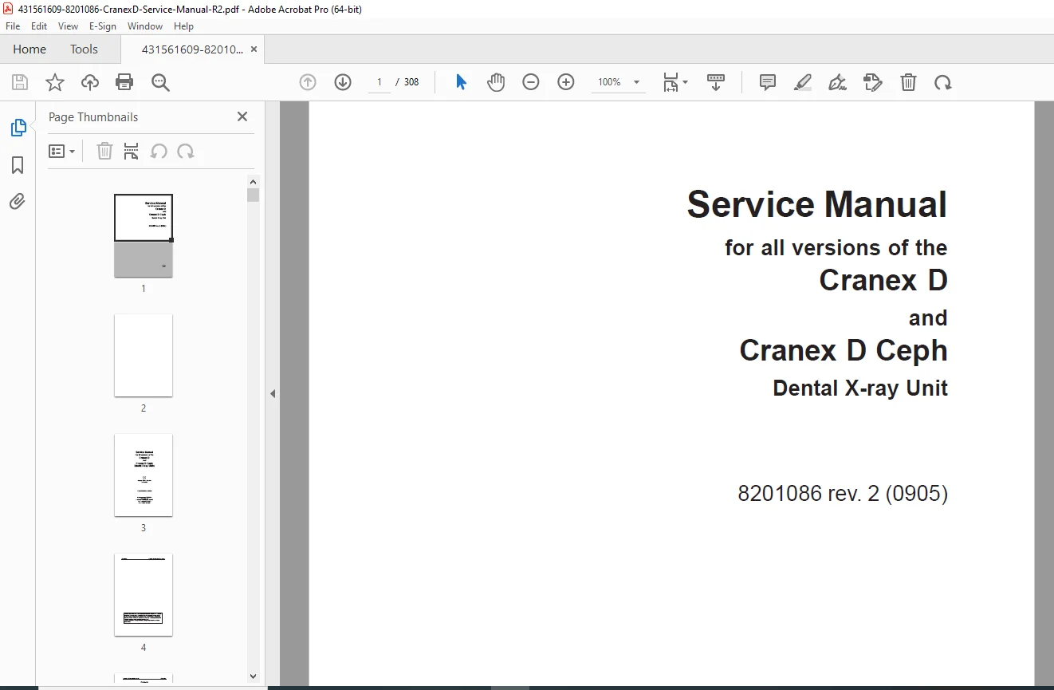
Task: Open the View menu
Action: click(68, 26)
